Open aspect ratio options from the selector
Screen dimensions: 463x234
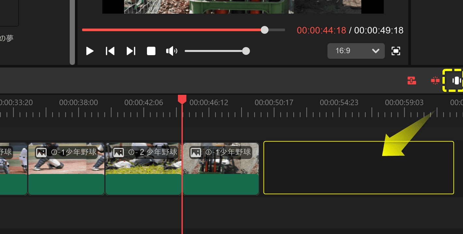point(356,51)
